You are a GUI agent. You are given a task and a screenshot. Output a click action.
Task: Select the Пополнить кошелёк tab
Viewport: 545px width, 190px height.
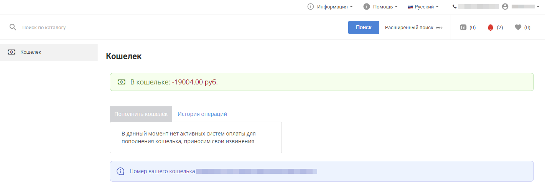[x=141, y=114]
